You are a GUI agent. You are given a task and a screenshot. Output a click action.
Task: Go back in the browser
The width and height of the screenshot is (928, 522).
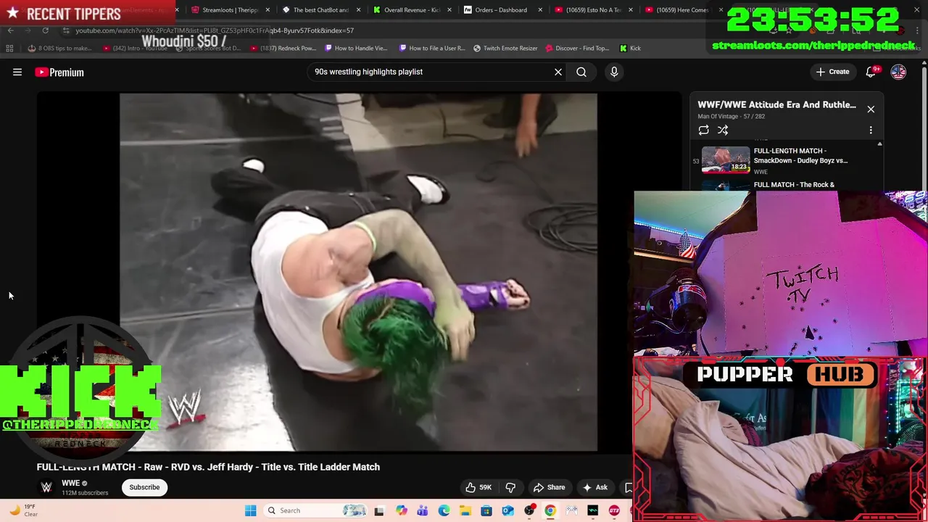10,30
